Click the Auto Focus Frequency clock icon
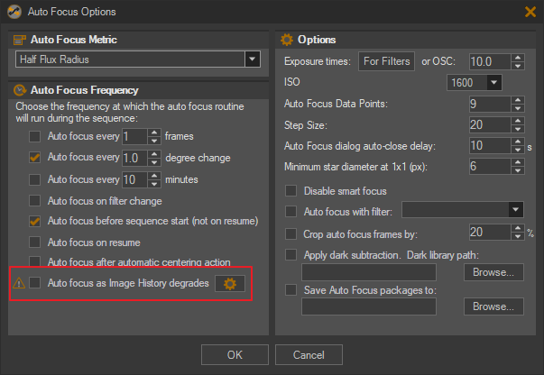The image size is (544, 375). pyautogui.click(x=20, y=90)
